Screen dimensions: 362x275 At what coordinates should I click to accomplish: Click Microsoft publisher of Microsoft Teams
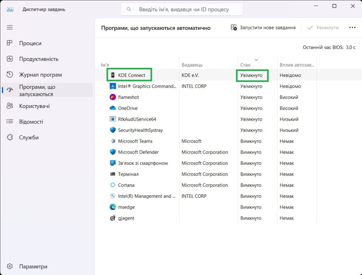(x=191, y=141)
